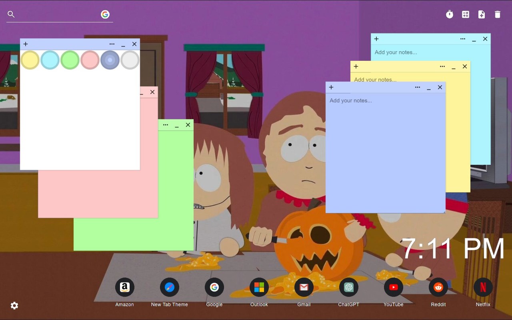Open the Google shortcut in dock
The width and height of the screenshot is (512, 320).
click(x=214, y=287)
